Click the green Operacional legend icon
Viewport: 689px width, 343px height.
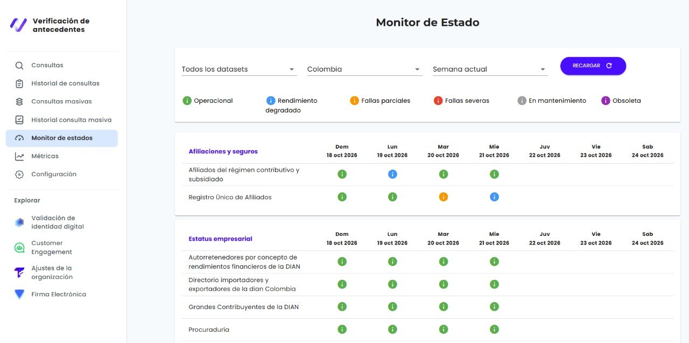click(x=187, y=101)
